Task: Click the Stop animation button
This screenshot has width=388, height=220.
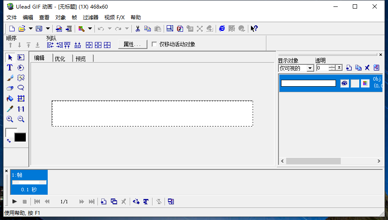Action: pos(24,202)
